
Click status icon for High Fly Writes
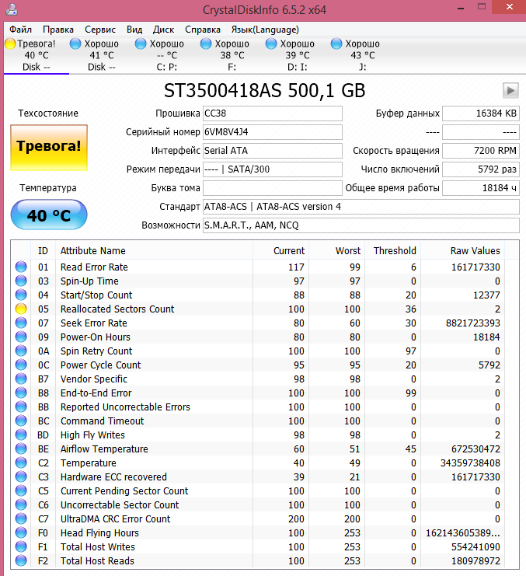[x=21, y=435]
